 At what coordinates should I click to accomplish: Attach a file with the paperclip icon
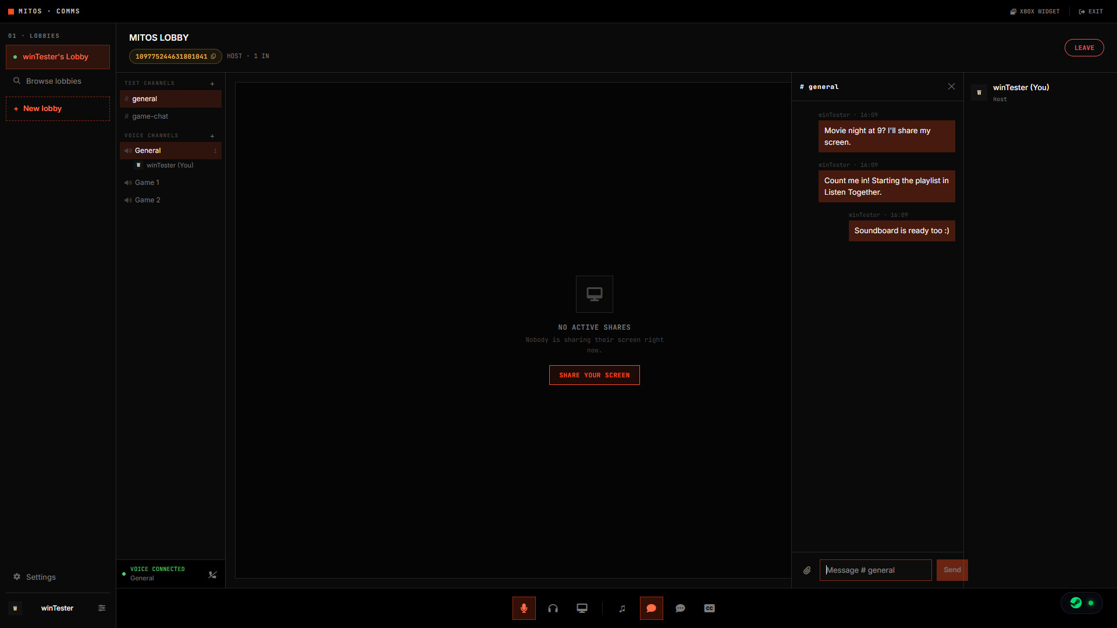point(807,570)
